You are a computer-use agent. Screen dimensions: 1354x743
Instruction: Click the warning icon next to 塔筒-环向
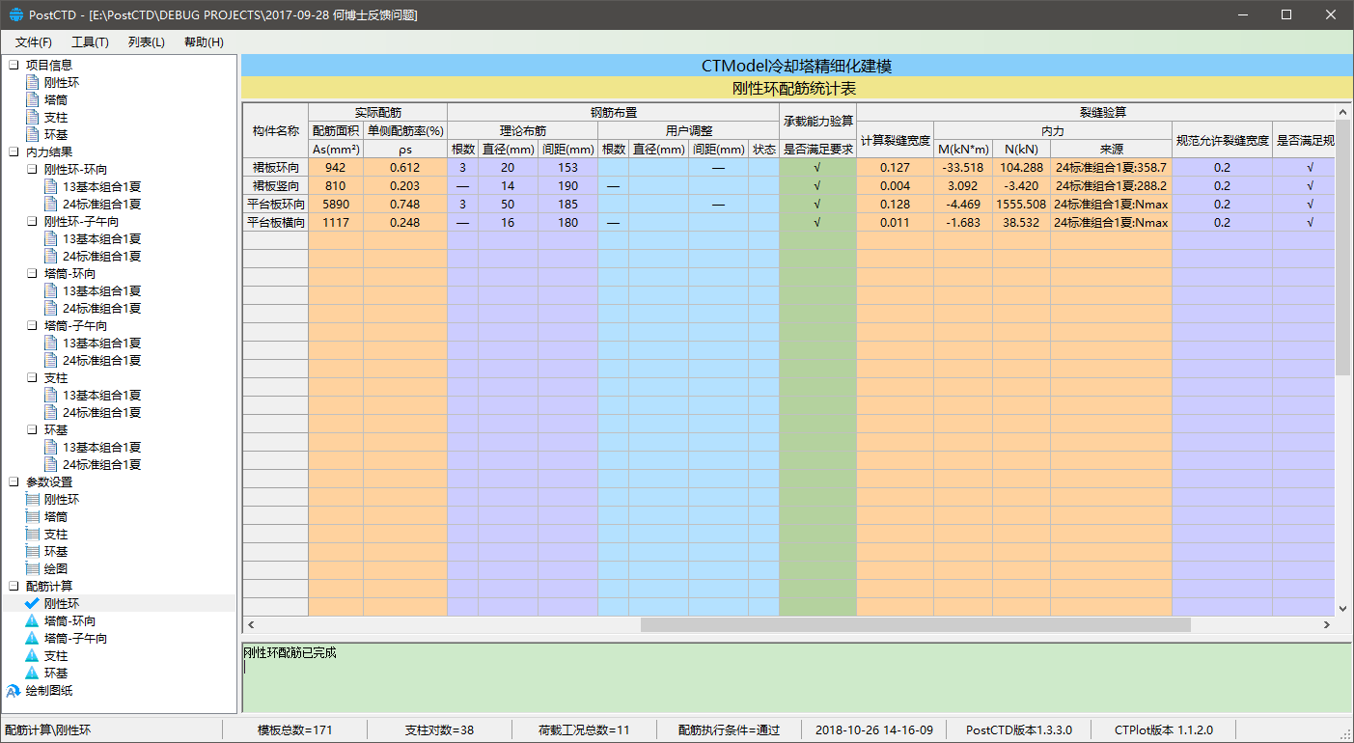pos(32,621)
